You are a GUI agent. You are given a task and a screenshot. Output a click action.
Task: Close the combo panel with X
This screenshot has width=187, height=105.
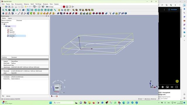point(48,16)
